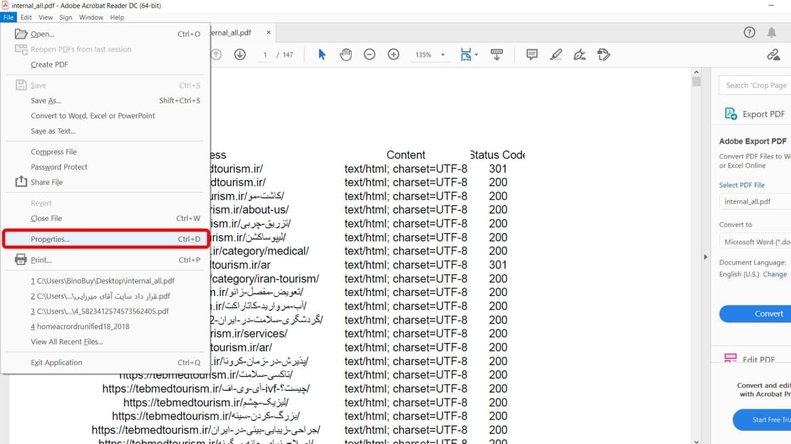The image size is (791, 444).
Task: Click the Search 'Crop Page' field
Action: 755,85
